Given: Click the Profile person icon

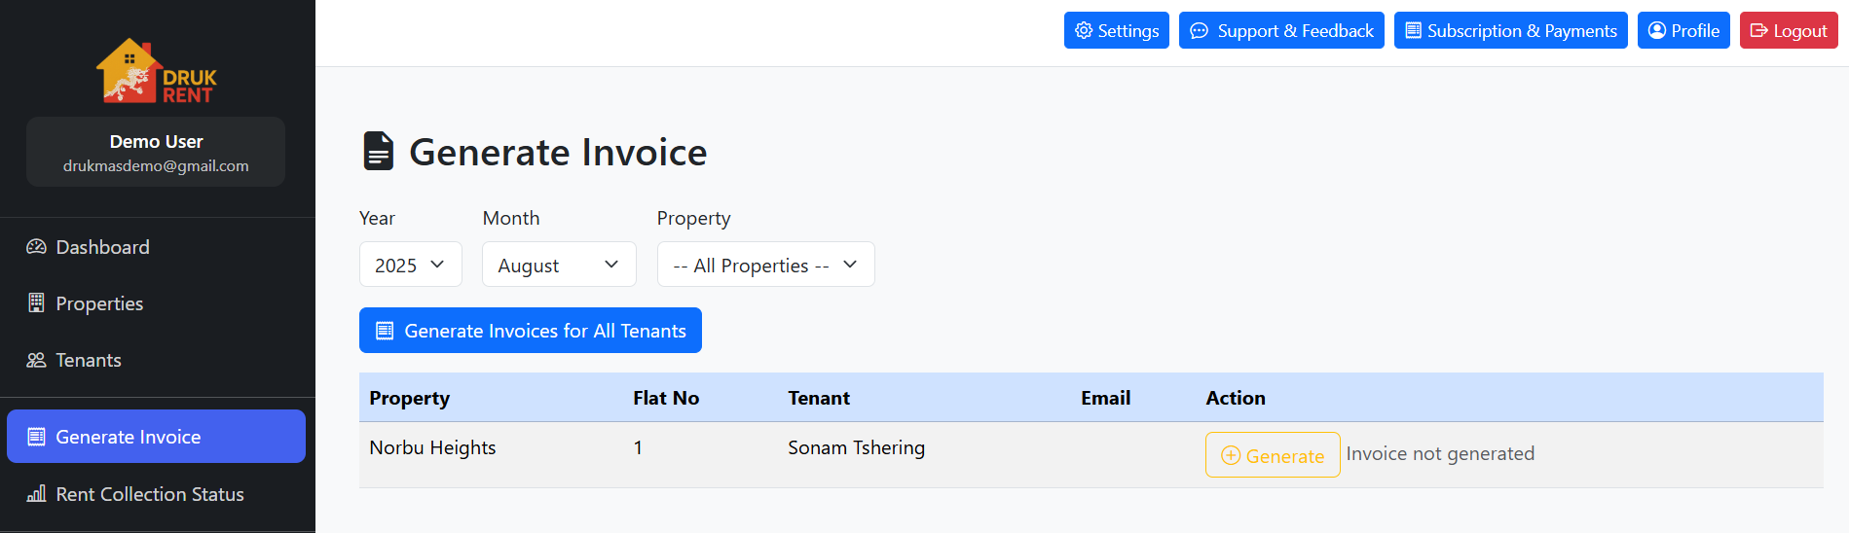Looking at the screenshot, I should coord(1657,31).
